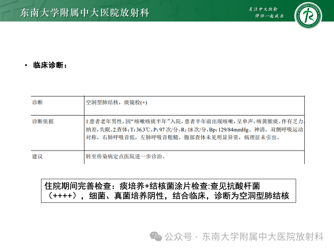Click the cell 空洞型肺结核,痰镜检(+)
334x250 pixels.
point(116,102)
